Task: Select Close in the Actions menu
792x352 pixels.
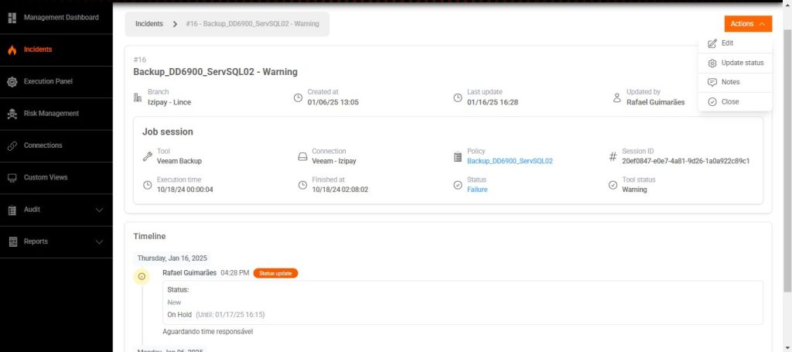Action: 729,102
